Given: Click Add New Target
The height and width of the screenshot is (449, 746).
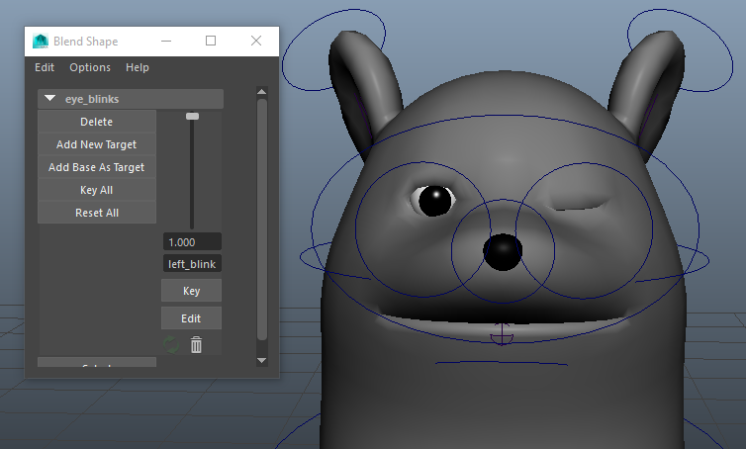Looking at the screenshot, I should [97, 144].
